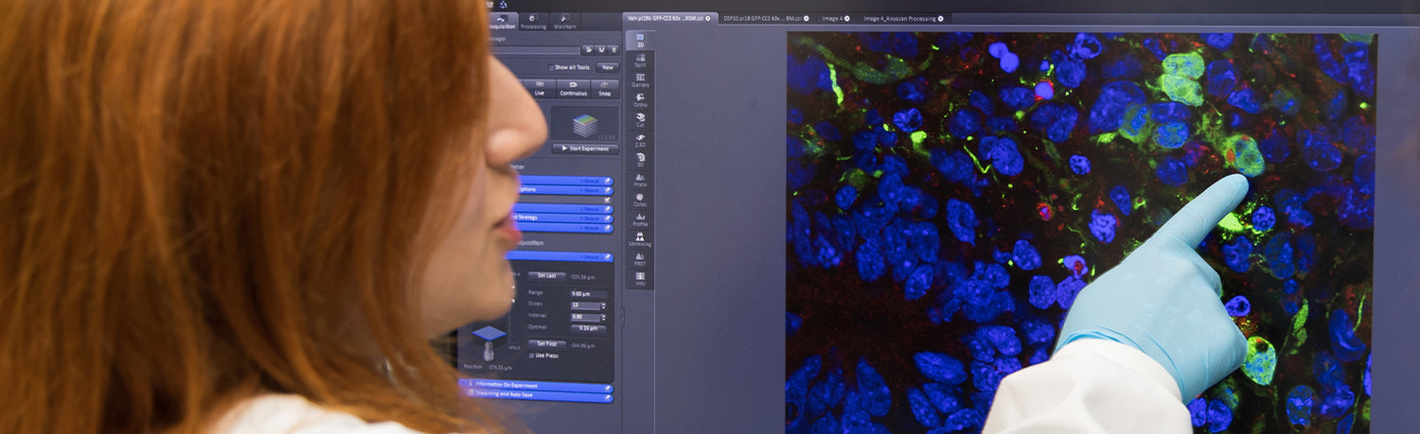Viewport: 1420px width, 434px height.
Task: Switch to the Processing tab
Action: tap(533, 22)
